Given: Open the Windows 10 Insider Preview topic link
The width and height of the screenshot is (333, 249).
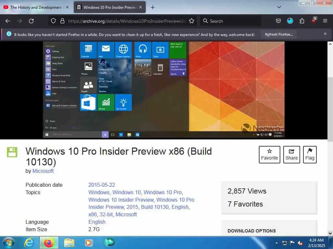Looking at the screenshot, I should pyautogui.click(x=121, y=200).
